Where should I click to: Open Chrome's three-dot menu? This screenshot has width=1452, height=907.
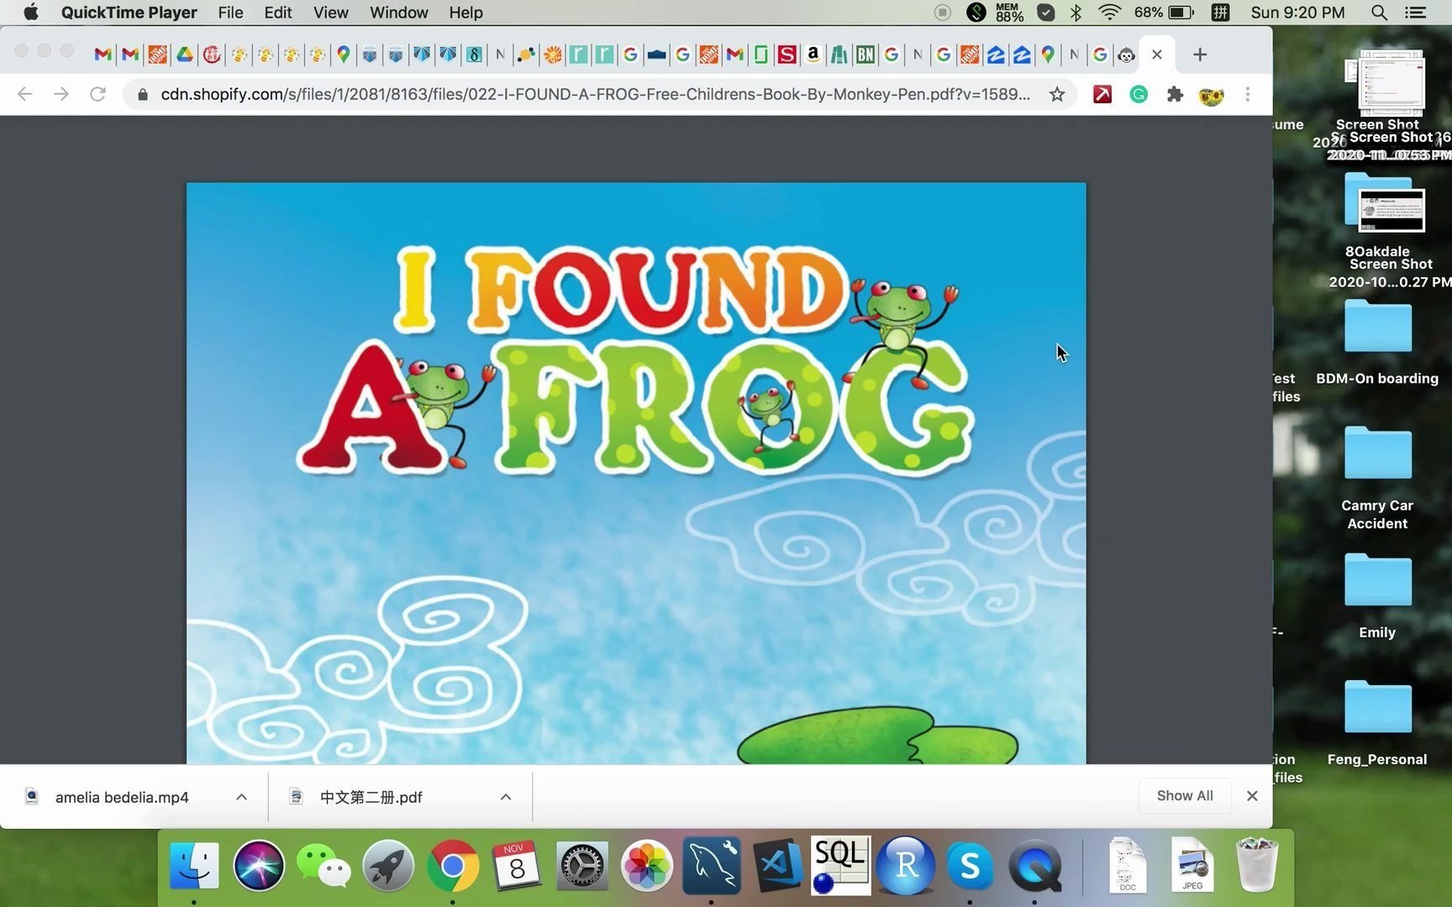coord(1248,94)
